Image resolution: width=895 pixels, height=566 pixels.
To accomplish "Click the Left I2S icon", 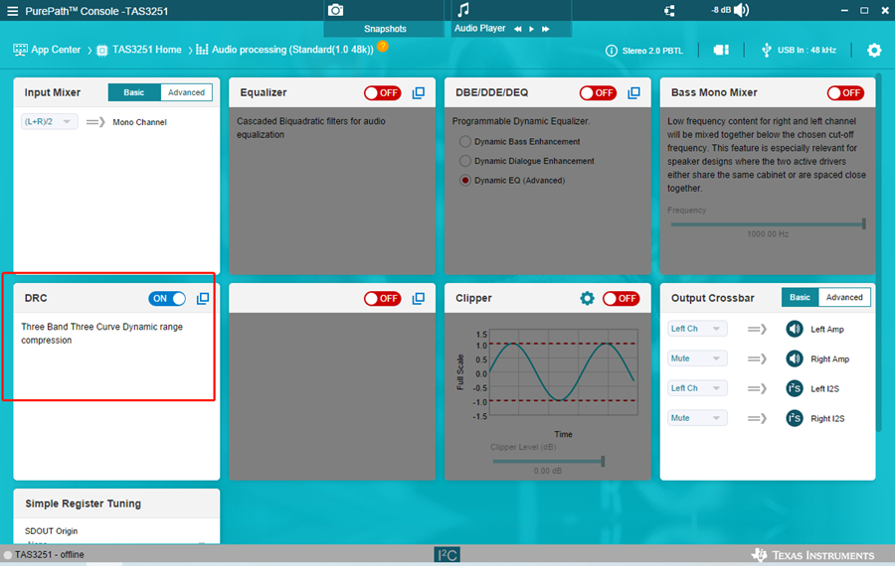I will [795, 388].
